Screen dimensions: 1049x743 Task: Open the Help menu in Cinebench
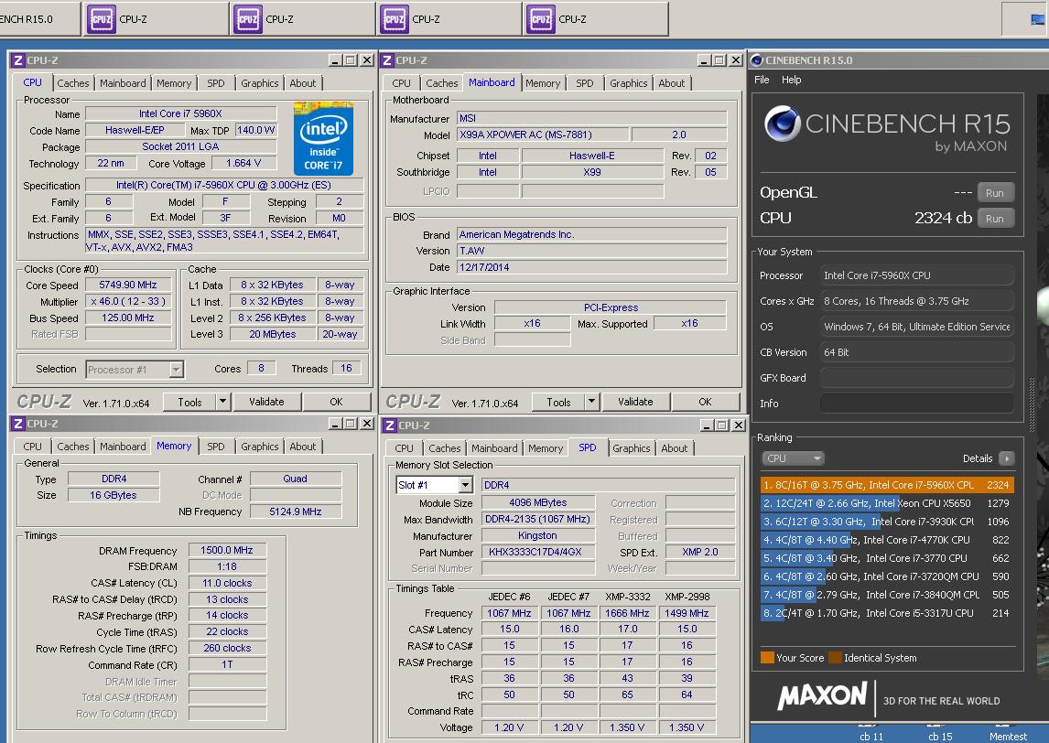[792, 80]
